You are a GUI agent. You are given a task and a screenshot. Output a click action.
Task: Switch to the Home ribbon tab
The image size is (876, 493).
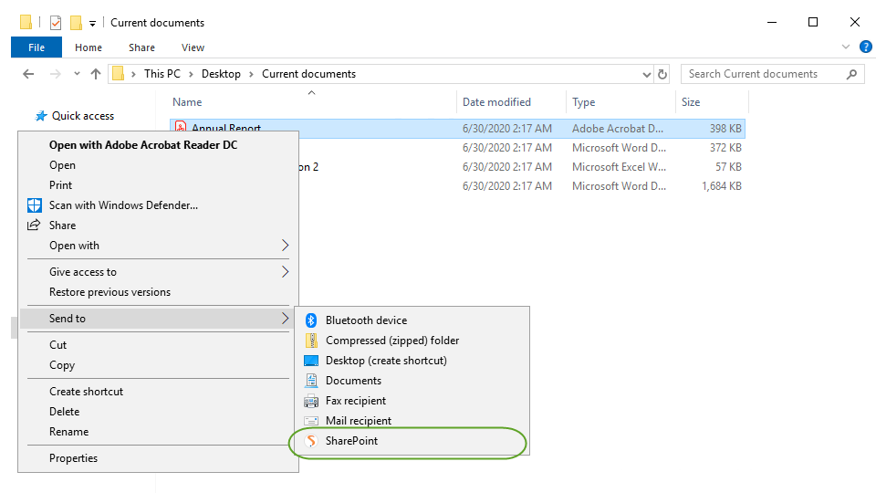(89, 47)
